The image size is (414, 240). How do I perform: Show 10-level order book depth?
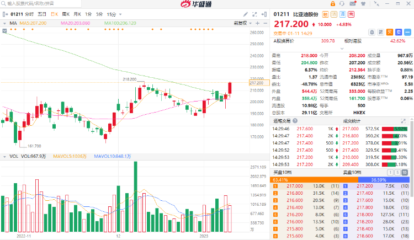pos(405,172)
